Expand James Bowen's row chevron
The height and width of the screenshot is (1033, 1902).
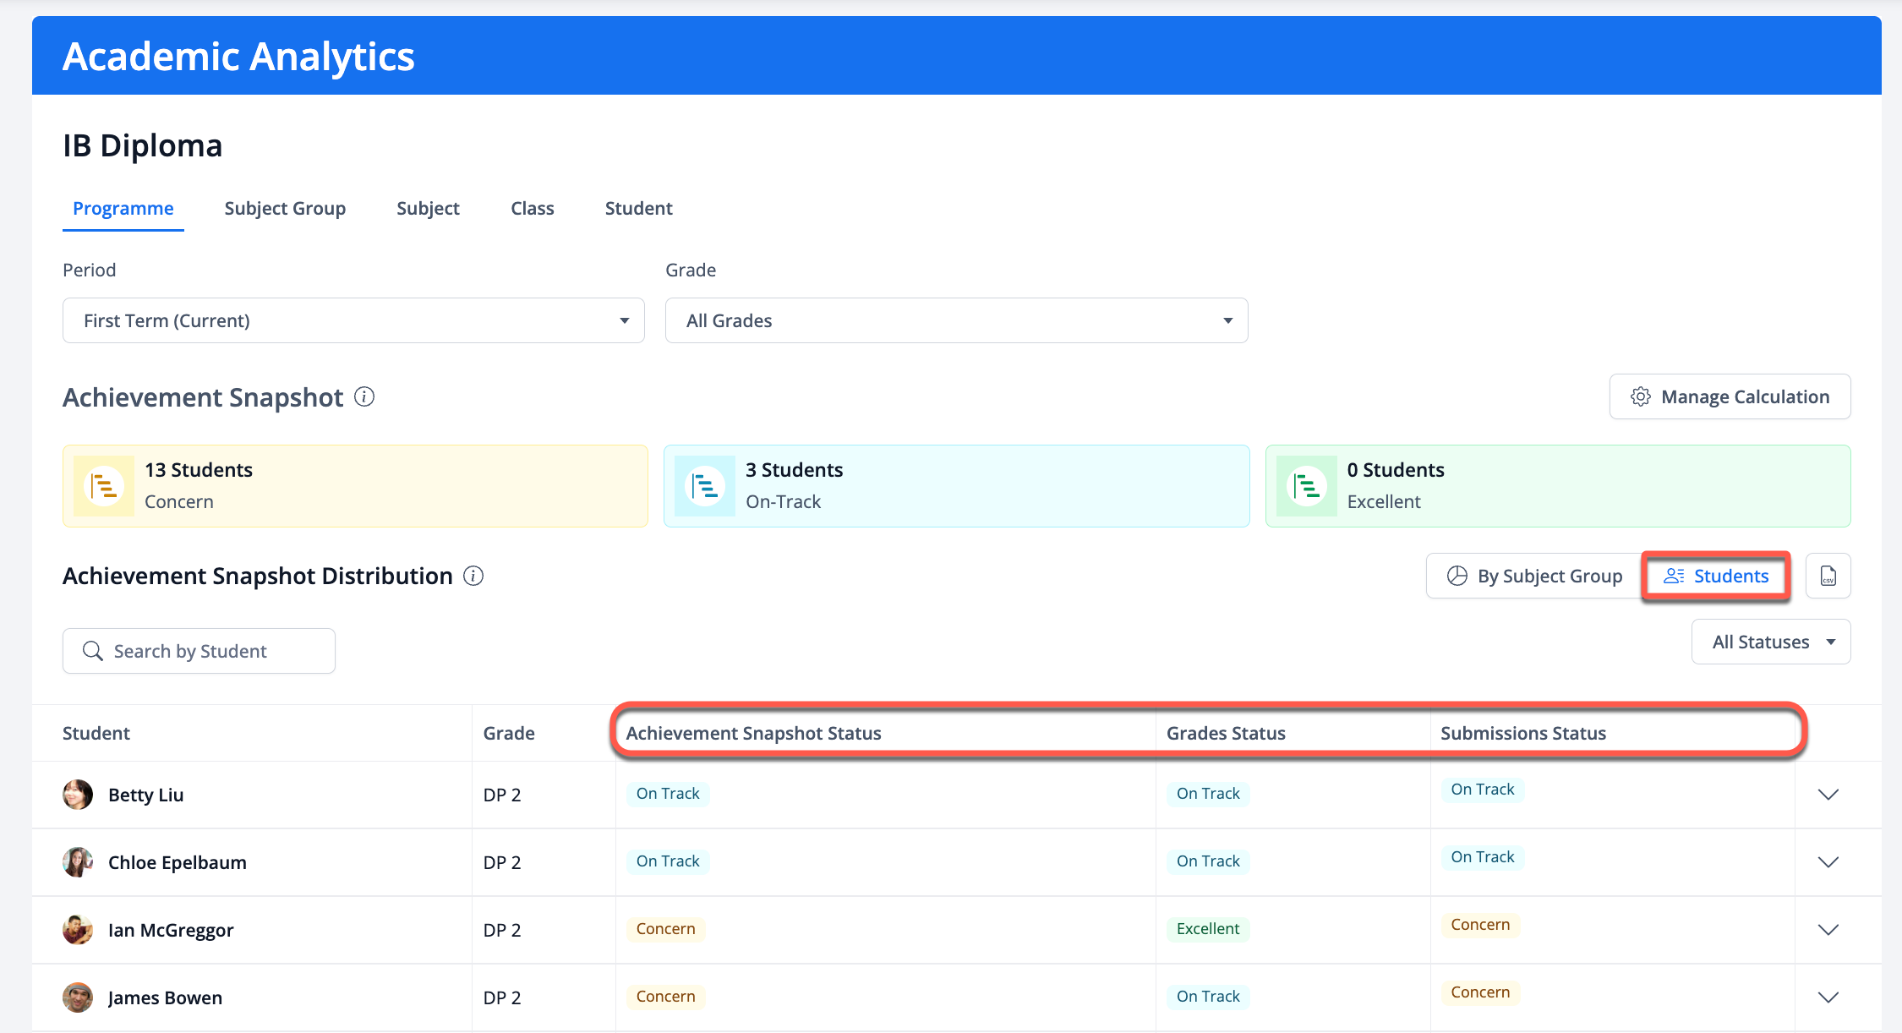1828,997
